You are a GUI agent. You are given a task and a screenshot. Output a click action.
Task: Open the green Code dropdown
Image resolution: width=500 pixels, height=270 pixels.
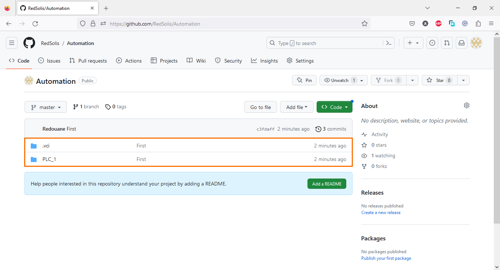pyautogui.click(x=335, y=107)
